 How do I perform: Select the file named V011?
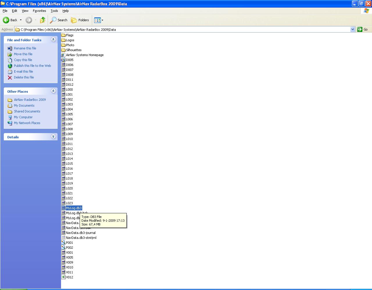click(69, 272)
